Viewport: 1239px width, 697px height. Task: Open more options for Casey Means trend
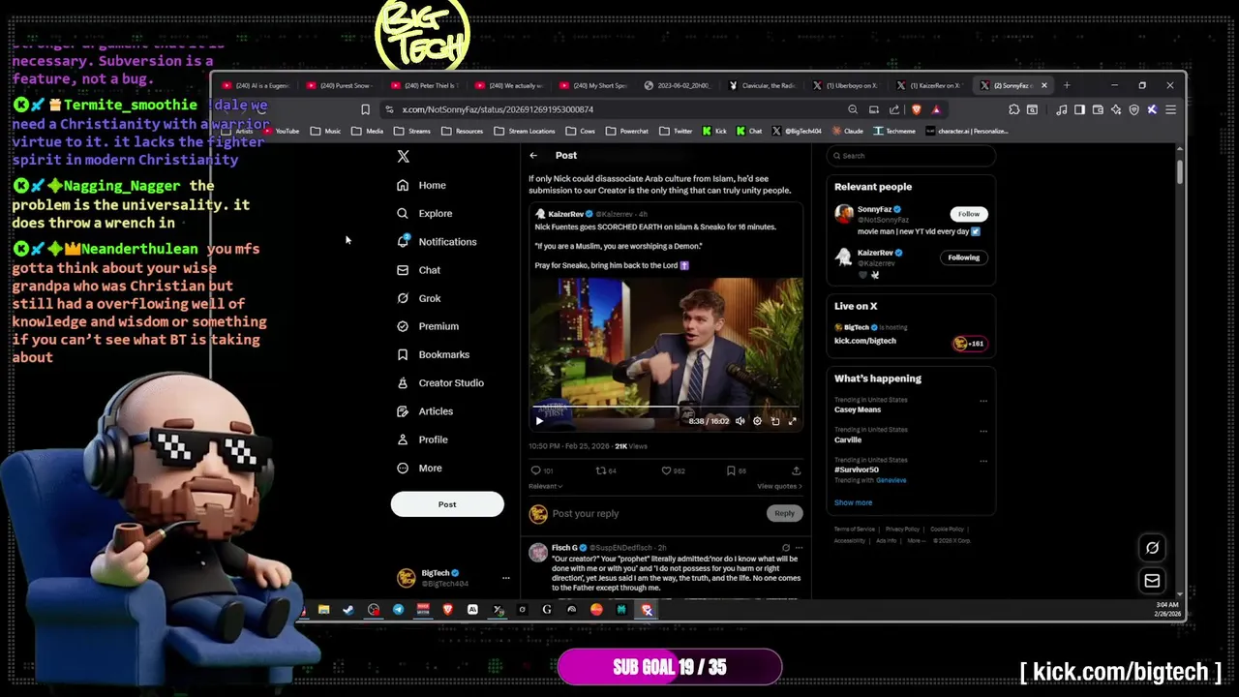pos(983,401)
